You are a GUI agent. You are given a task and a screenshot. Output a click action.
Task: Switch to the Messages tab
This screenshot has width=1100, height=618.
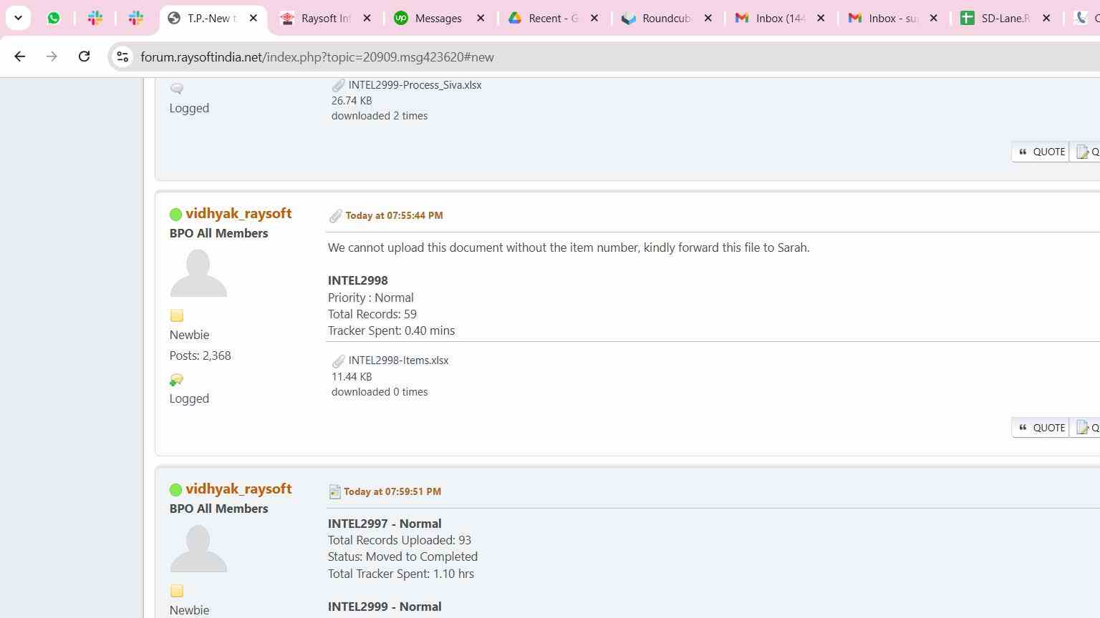(x=438, y=19)
